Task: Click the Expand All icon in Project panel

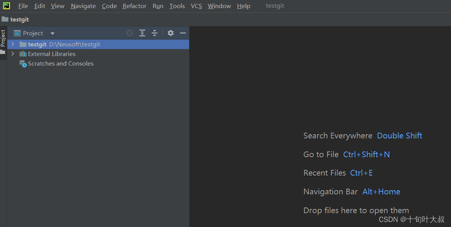Action: pos(142,33)
